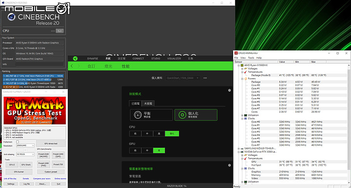
Task: Set CPU performance to 中
Action: coord(147,134)
